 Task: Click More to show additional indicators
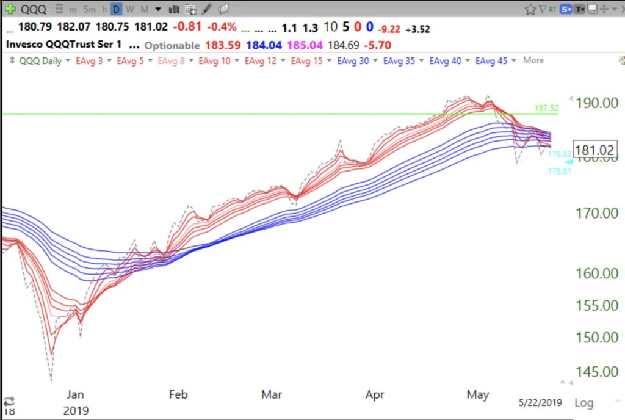point(533,60)
